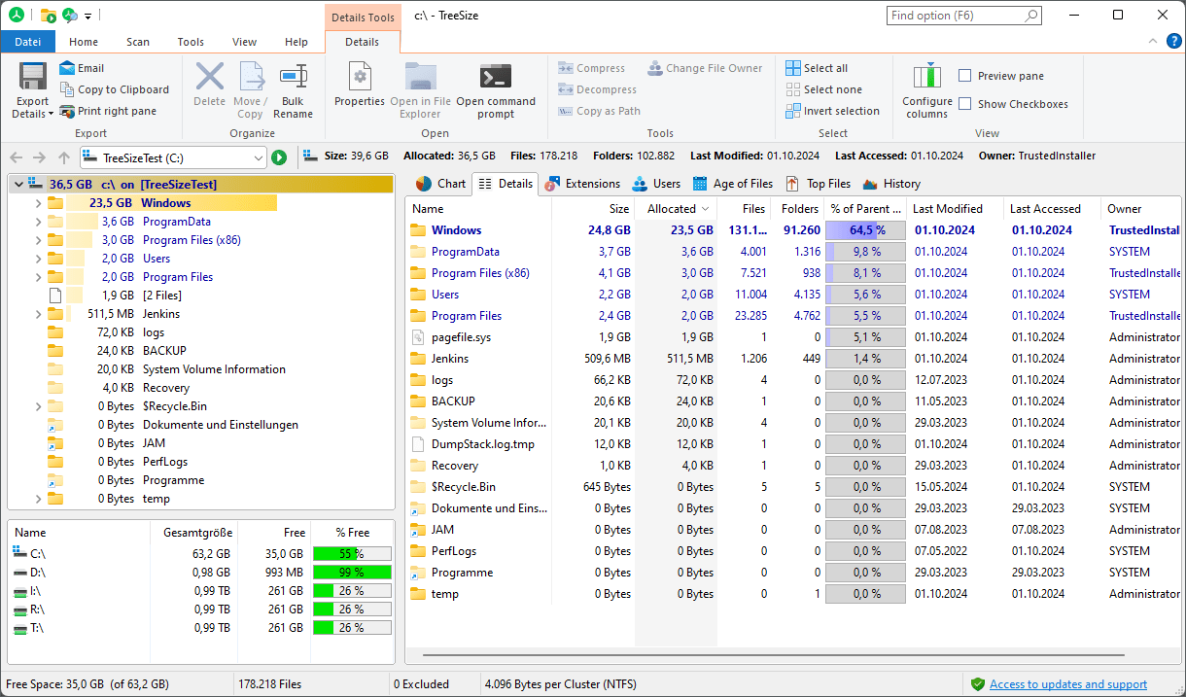Collapse the TreeSizeTest (C:) root node
Screen dimensions: 1186x697
click(17, 184)
